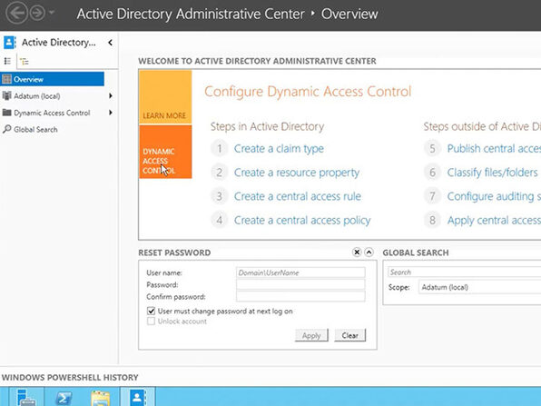Click the Forward navigation arrow button
This screenshot has height=406, width=541.
(37, 13)
